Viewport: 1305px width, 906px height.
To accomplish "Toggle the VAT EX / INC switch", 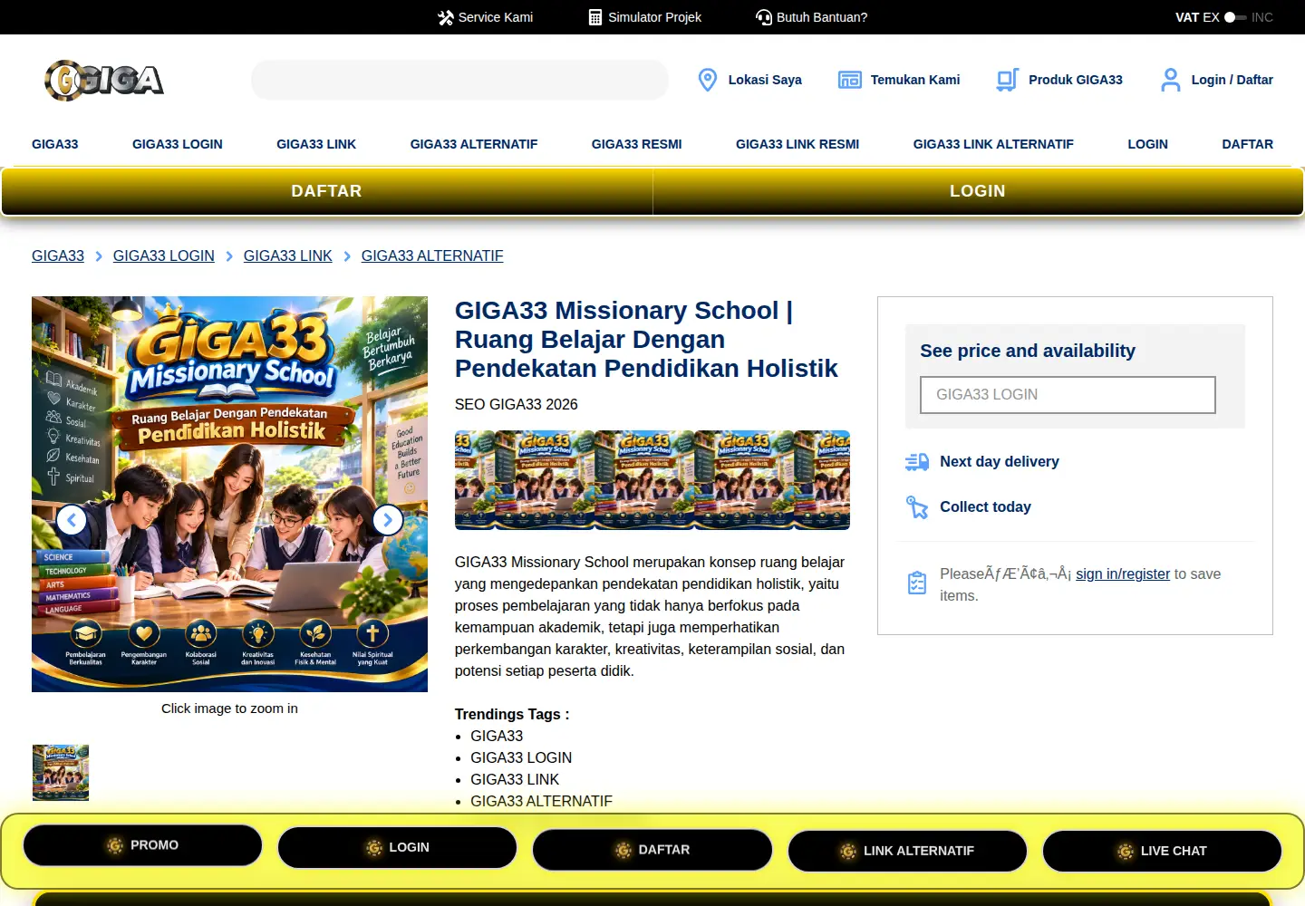I will tap(1235, 17).
